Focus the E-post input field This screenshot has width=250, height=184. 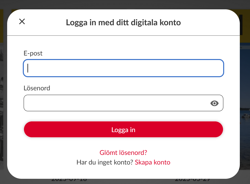[x=123, y=68]
